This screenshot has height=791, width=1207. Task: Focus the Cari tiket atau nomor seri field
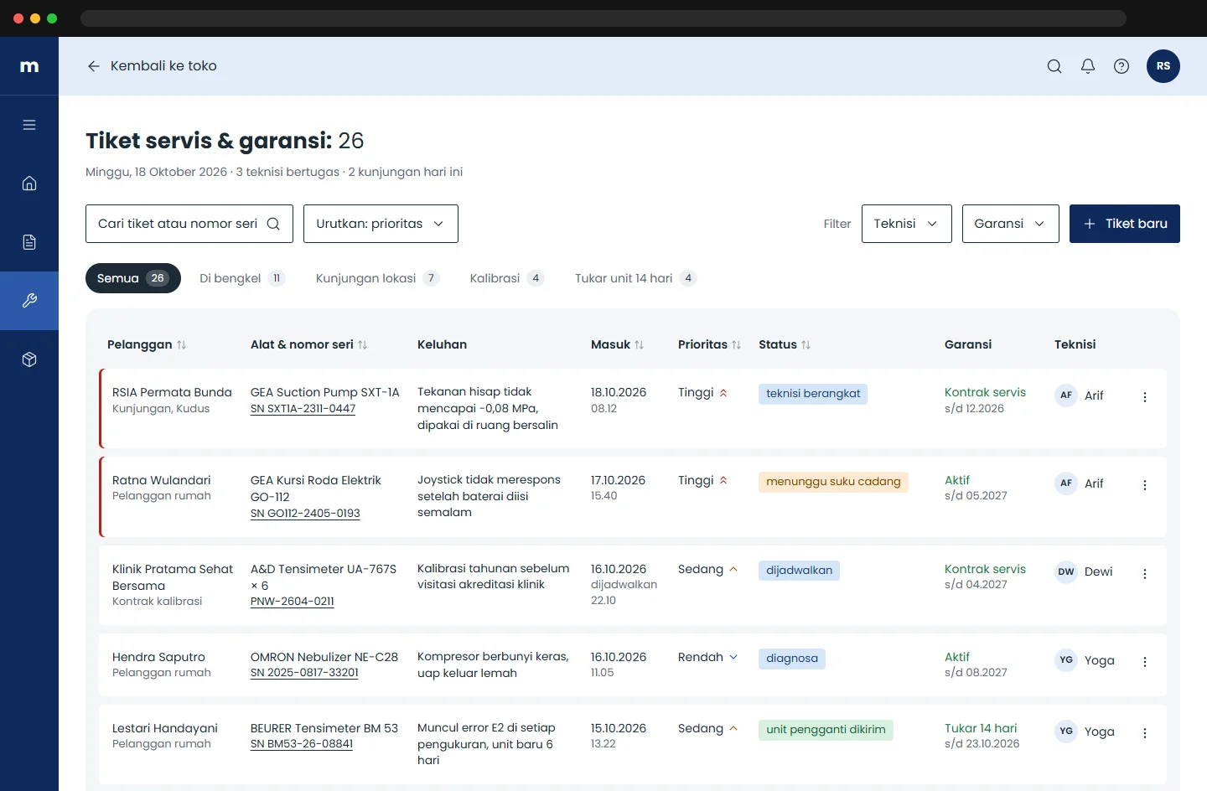coord(189,224)
